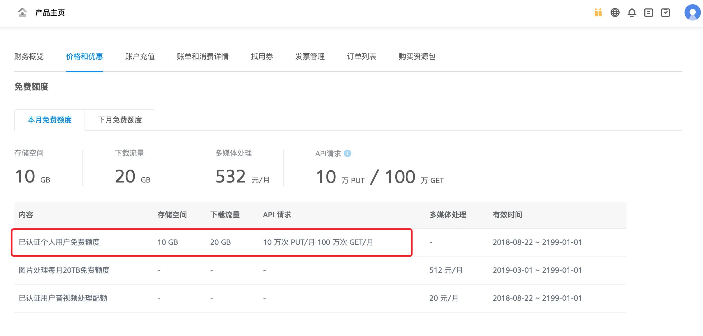This screenshot has width=703, height=336.
Task: Open the document list icon
Action: (648, 13)
